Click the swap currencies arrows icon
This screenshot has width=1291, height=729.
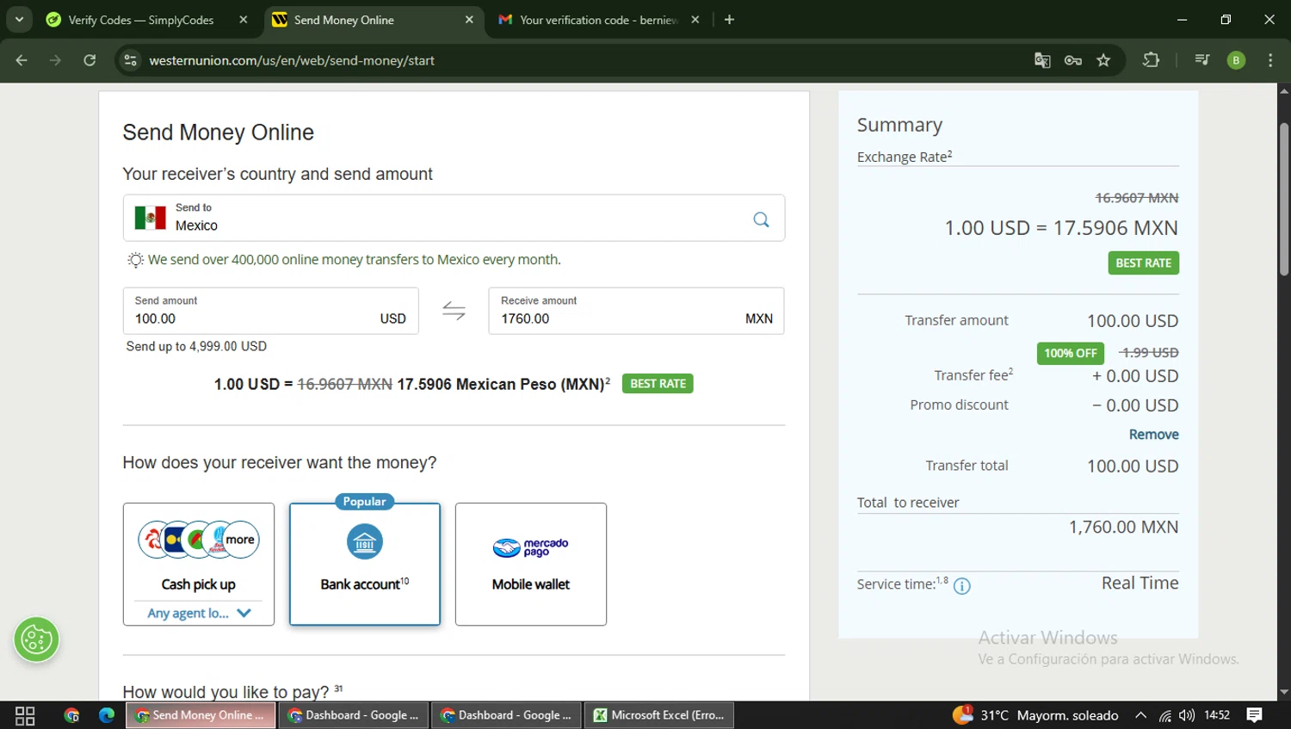coord(454,311)
